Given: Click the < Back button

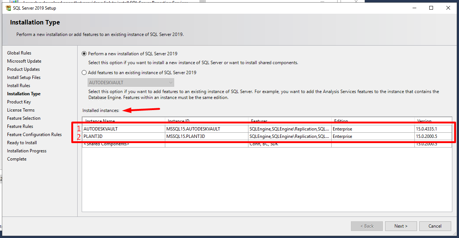Looking at the screenshot, I should [x=367, y=226].
